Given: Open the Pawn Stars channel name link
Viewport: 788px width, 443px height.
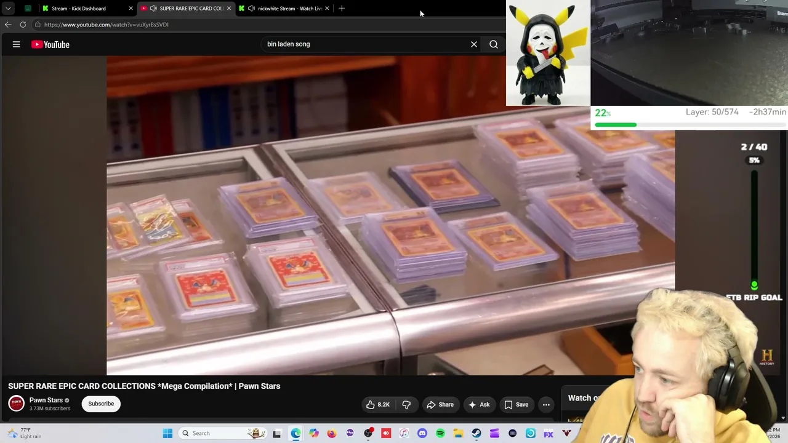Looking at the screenshot, I should coord(46,400).
